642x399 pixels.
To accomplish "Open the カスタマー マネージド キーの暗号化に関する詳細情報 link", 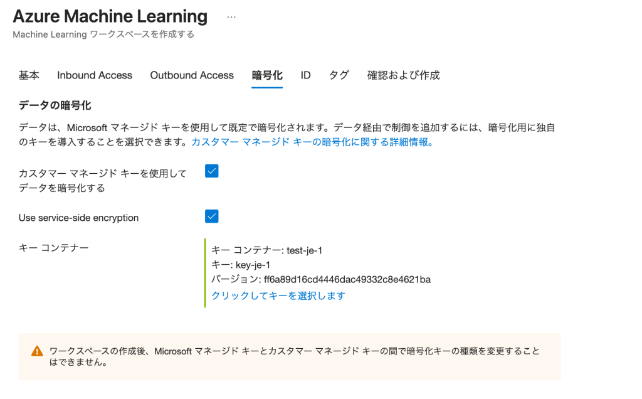I will click(x=312, y=142).
